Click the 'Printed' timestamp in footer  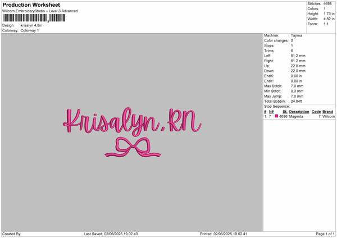pyautogui.click(x=224, y=234)
